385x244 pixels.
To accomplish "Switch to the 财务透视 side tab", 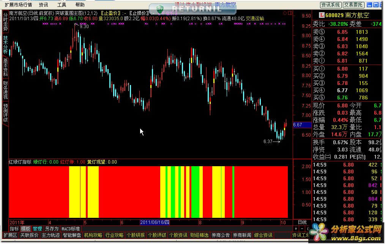I will (5, 90).
